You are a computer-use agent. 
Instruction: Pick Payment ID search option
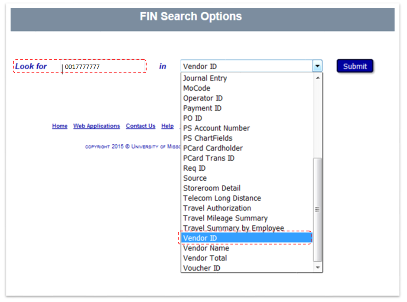click(x=202, y=108)
